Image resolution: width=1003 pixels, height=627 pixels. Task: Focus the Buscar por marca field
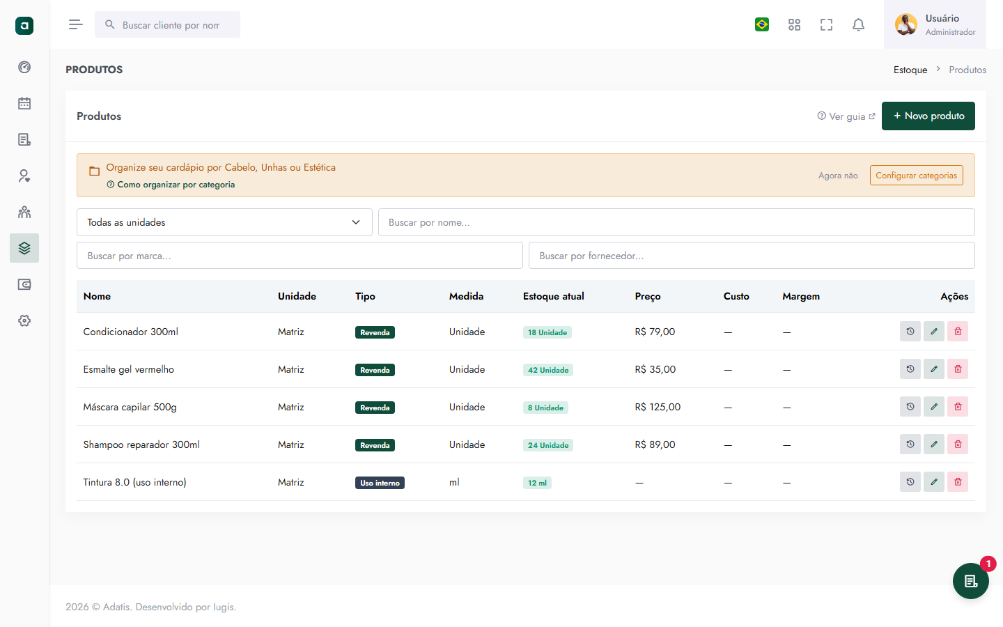[300, 256]
